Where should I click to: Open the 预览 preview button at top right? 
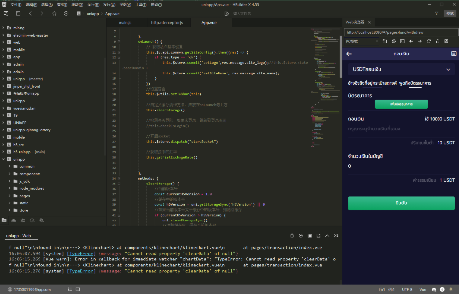[x=450, y=14]
